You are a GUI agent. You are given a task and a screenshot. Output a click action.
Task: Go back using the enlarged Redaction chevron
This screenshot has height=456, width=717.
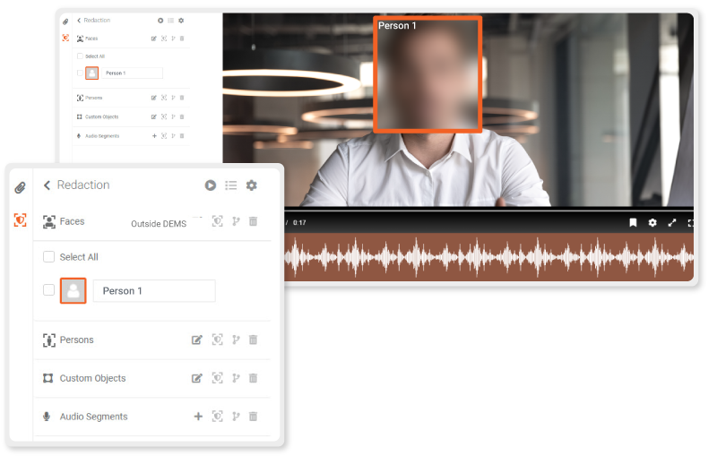point(47,185)
